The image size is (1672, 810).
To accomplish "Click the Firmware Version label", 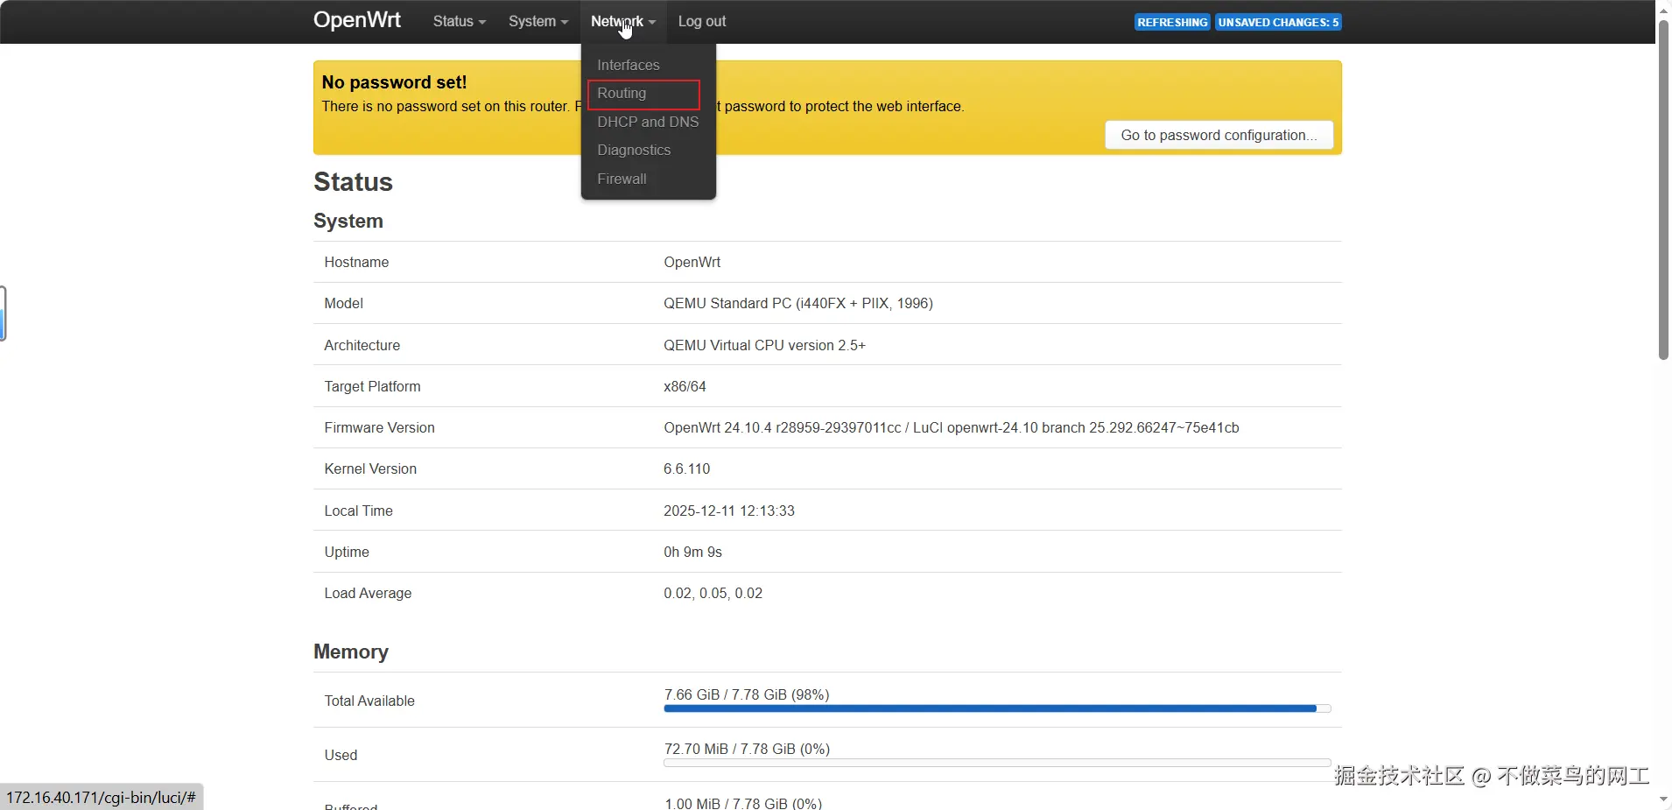I will (379, 427).
